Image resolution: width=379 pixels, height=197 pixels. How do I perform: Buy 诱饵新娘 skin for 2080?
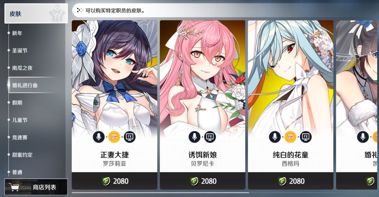tap(202, 181)
